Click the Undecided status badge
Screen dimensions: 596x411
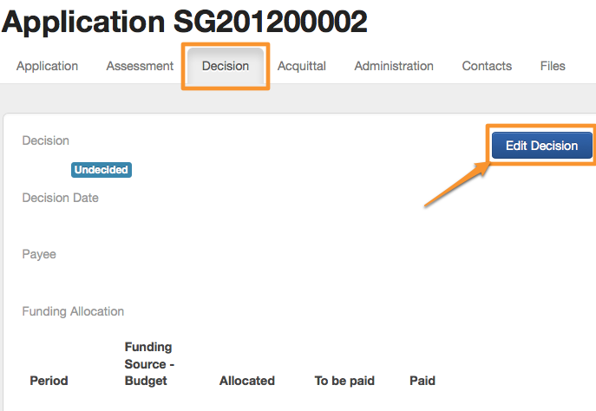click(102, 170)
